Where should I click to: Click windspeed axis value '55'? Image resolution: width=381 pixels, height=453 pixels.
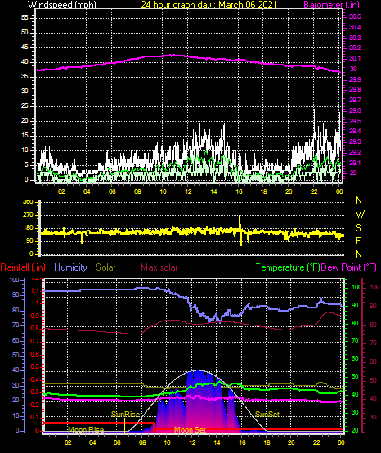pos(25,18)
